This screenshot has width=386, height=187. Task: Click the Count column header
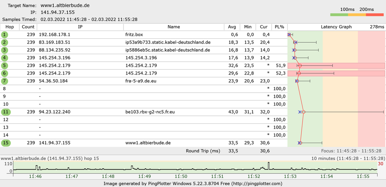pyautogui.click(x=28, y=27)
